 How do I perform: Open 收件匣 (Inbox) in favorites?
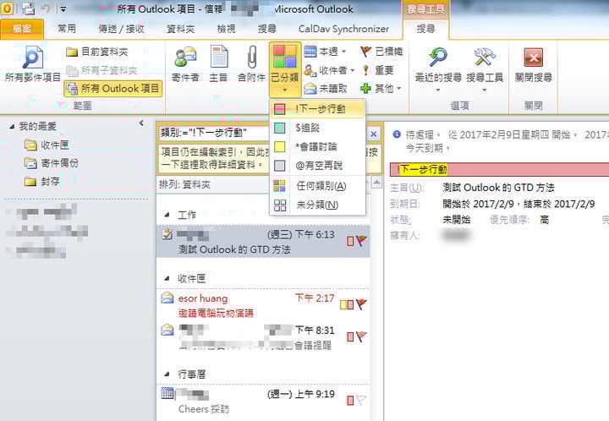pyautogui.click(x=47, y=145)
